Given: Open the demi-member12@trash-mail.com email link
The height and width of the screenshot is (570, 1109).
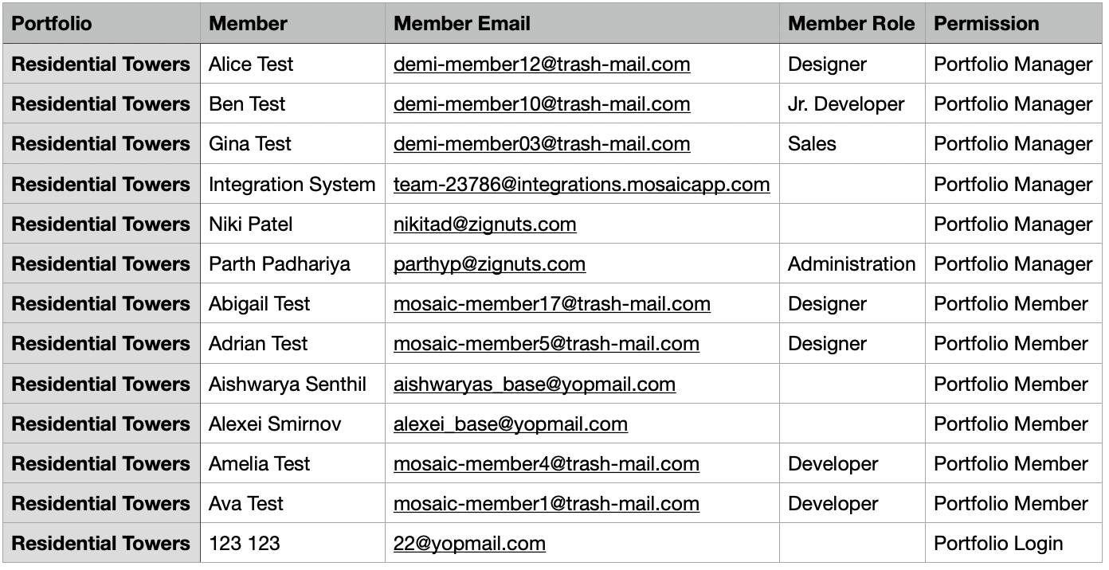Looking at the screenshot, I should click(542, 64).
